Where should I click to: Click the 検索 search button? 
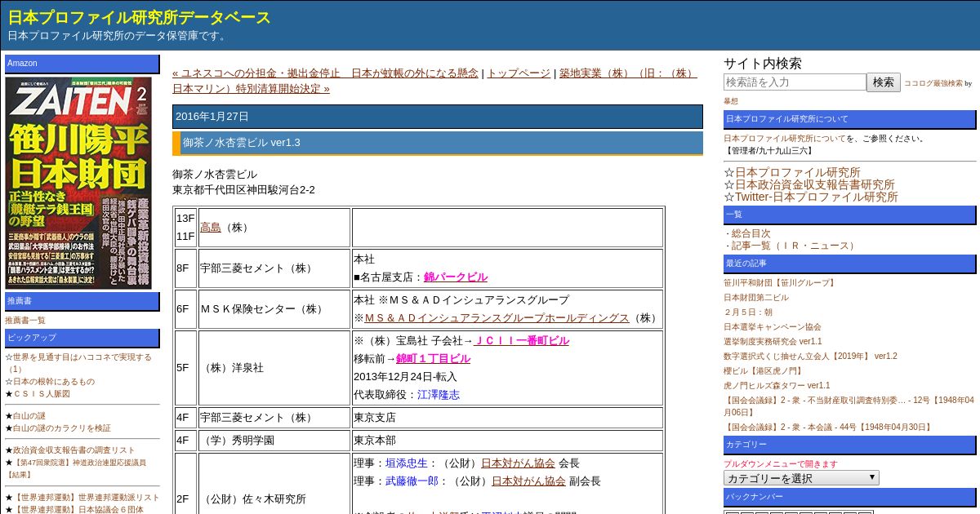coord(884,82)
